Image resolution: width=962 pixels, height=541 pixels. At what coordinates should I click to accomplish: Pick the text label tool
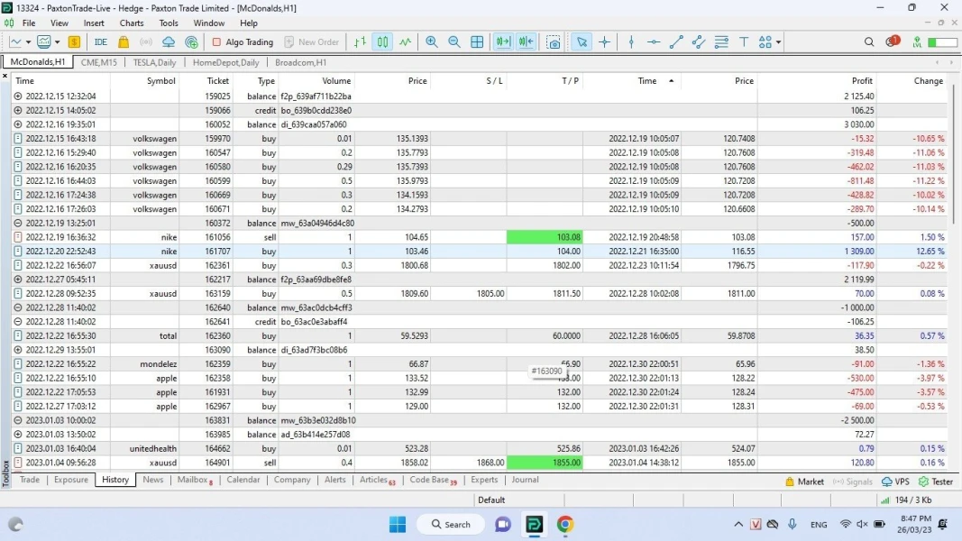pos(744,41)
